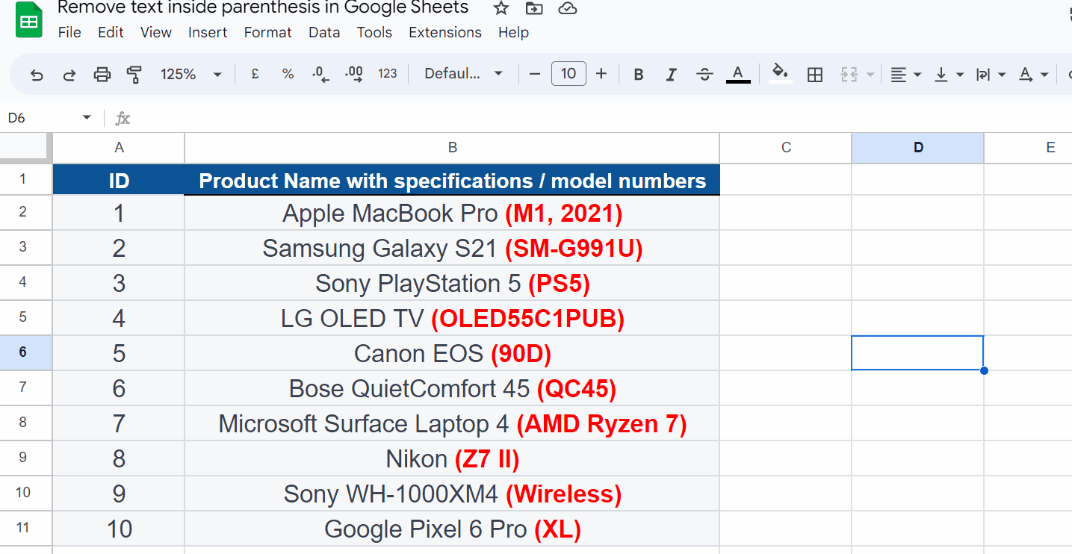
Task: Apply currency format using the £ icon
Action: tap(254, 74)
